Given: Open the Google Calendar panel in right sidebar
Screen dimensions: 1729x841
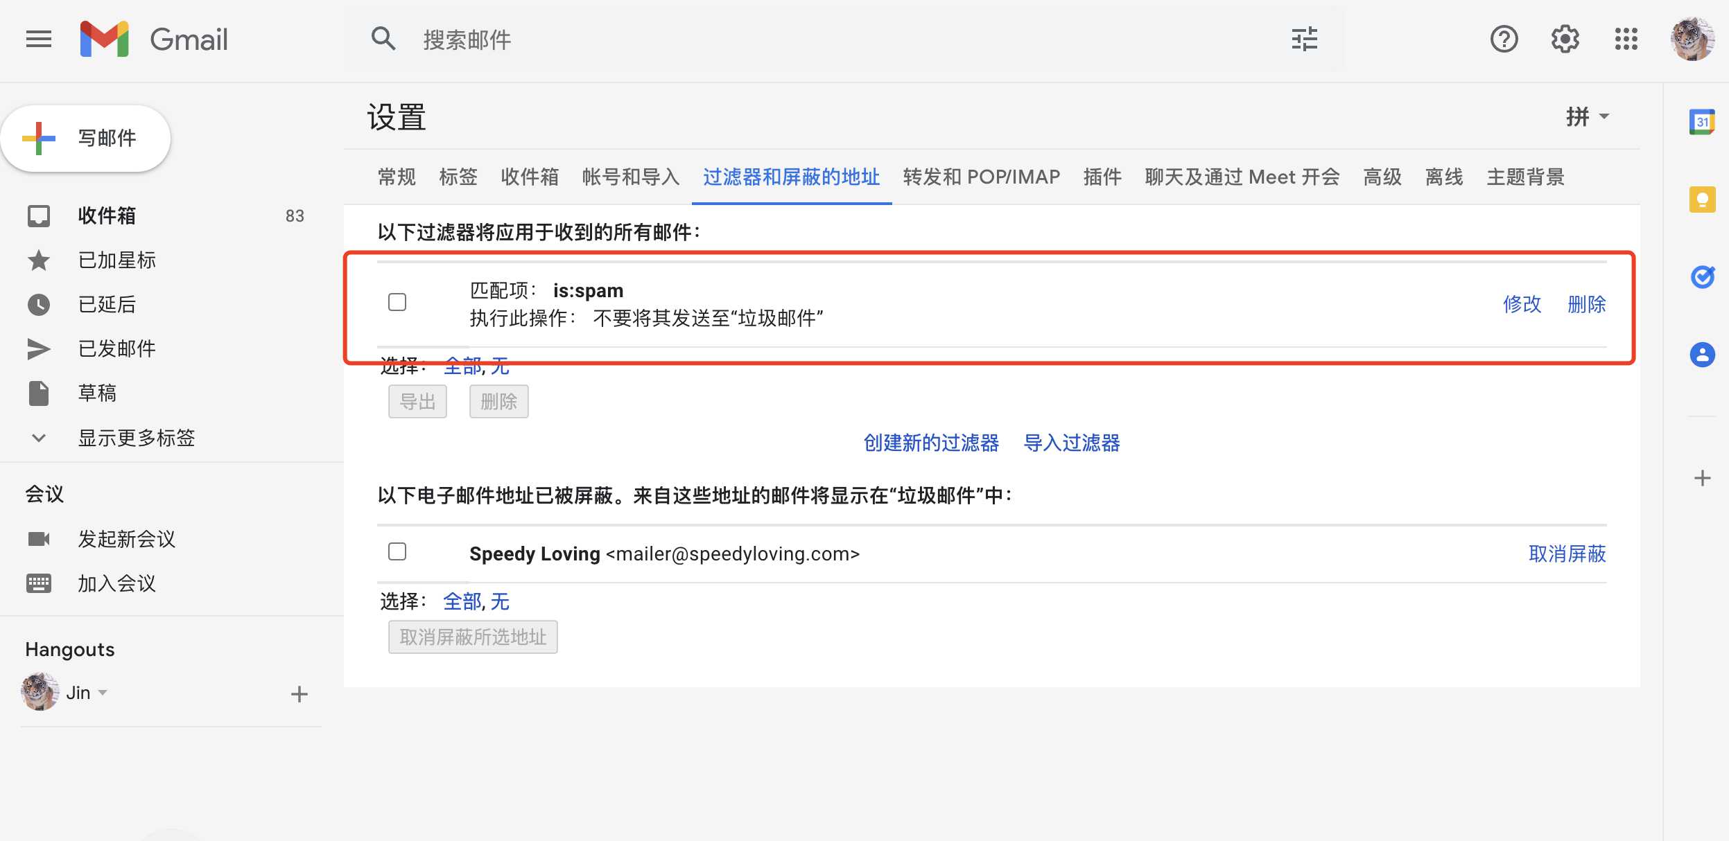Looking at the screenshot, I should pyautogui.click(x=1703, y=121).
